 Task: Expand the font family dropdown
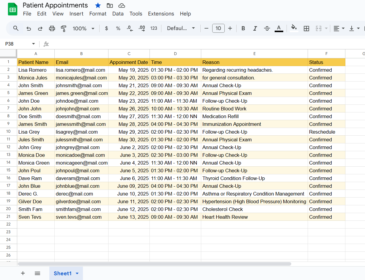[181, 28]
